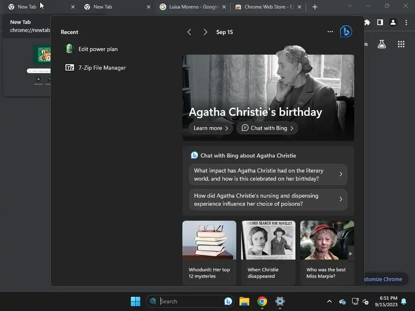Click the Agatha Christie's birthday headline
This screenshot has height=311, width=415.
click(x=255, y=112)
